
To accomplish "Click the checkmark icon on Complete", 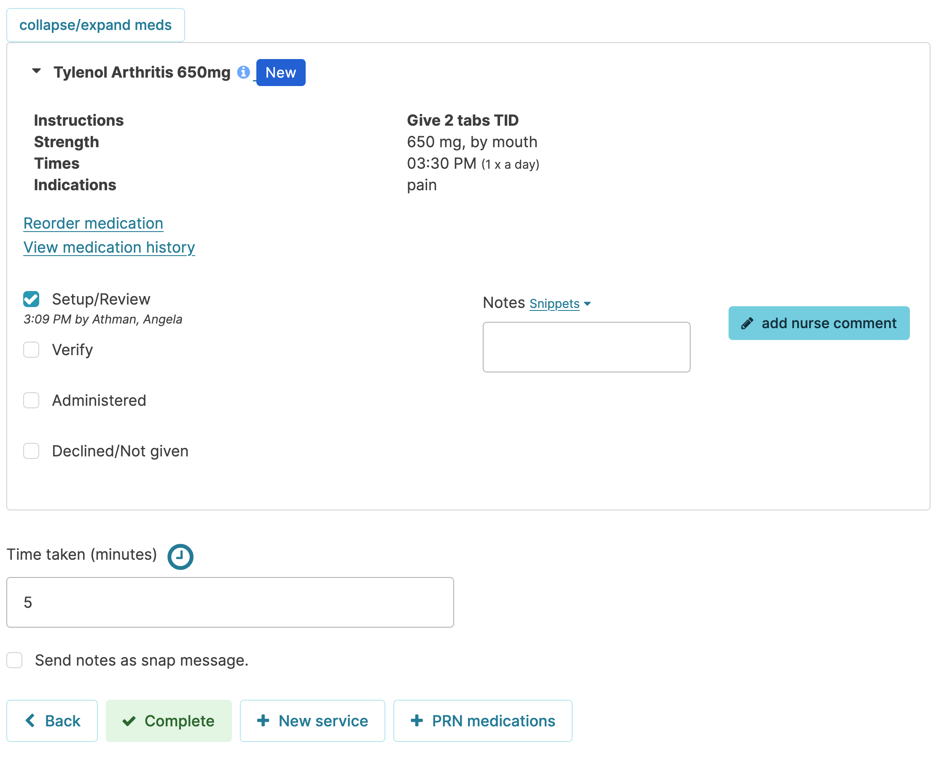I will click(x=129, y=721).
